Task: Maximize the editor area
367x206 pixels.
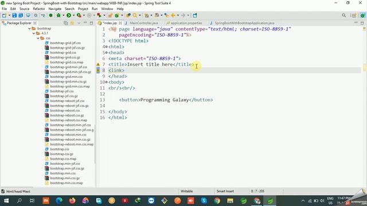Action: point(362,23)
